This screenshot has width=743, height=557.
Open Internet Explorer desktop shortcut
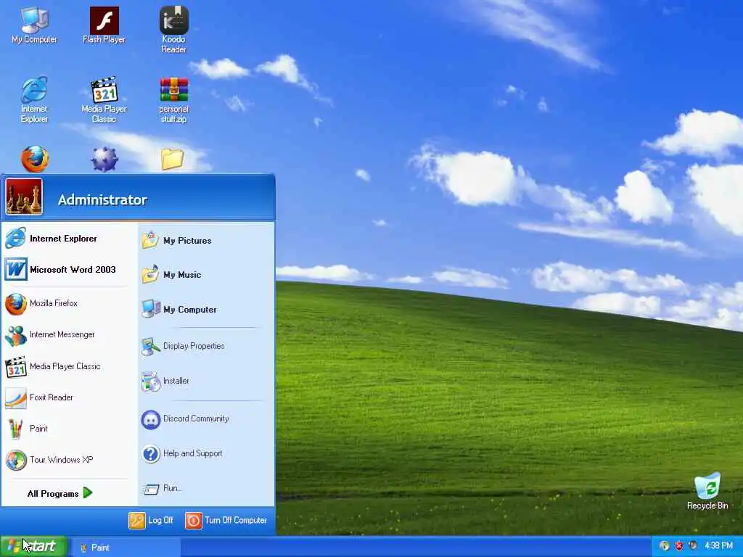click(x=34, y=100)
